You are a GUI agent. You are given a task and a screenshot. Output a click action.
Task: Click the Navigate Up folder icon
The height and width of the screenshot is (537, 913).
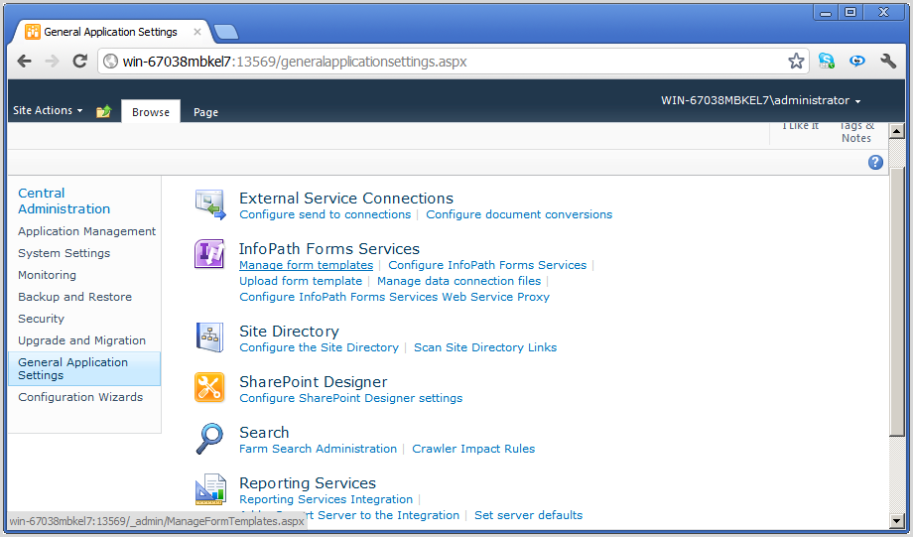pos(103,110)
